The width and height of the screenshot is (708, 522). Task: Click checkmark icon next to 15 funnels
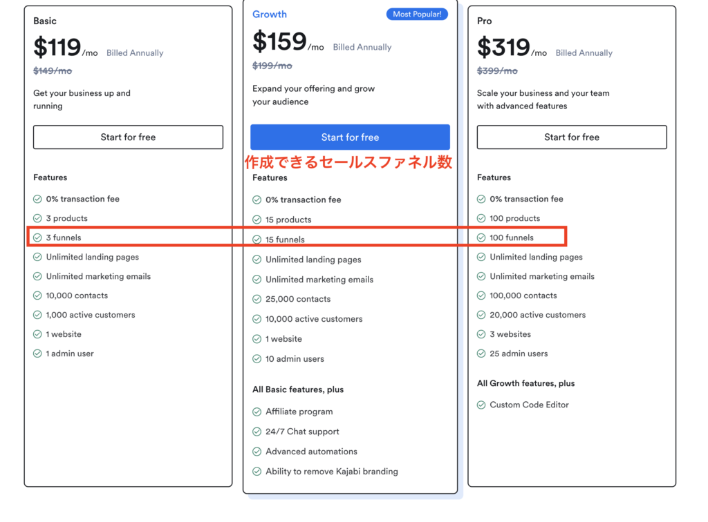click(257, 240)
